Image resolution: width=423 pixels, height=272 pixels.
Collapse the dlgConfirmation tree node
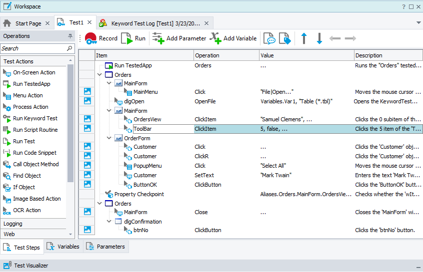(x=109, y=221)
